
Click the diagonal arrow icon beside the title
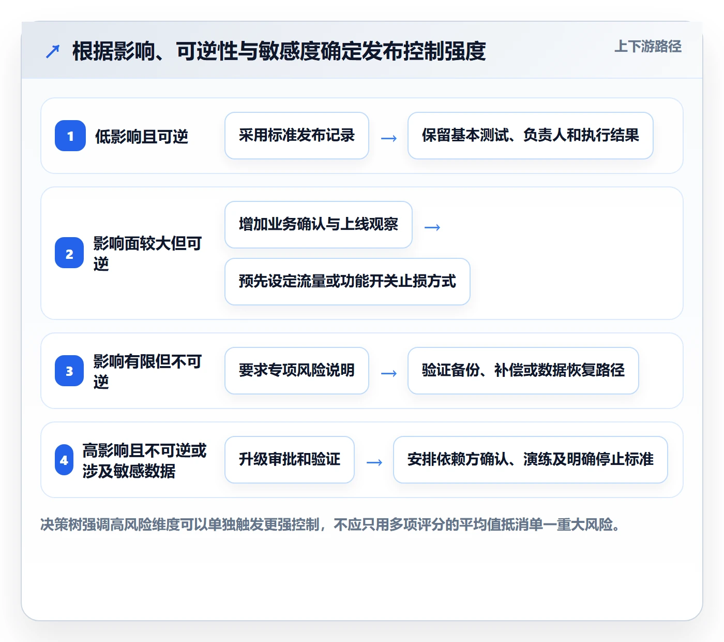pyautogui.click(x=53, y=51)
